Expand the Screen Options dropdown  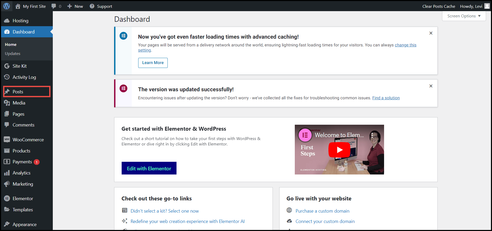pos(464,16)
